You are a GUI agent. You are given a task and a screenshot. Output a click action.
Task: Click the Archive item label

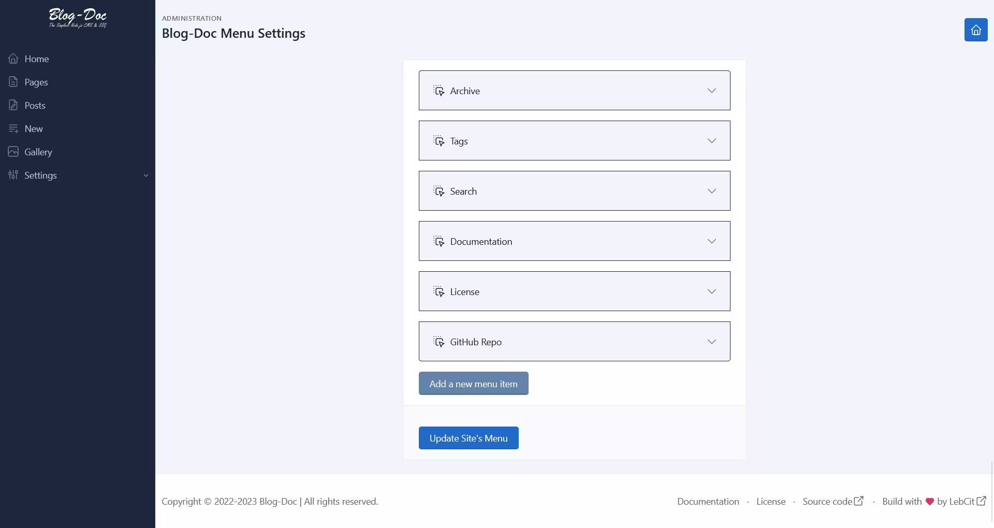point(465,91)
